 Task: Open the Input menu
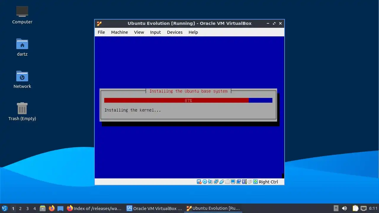(x=155, y=32)
